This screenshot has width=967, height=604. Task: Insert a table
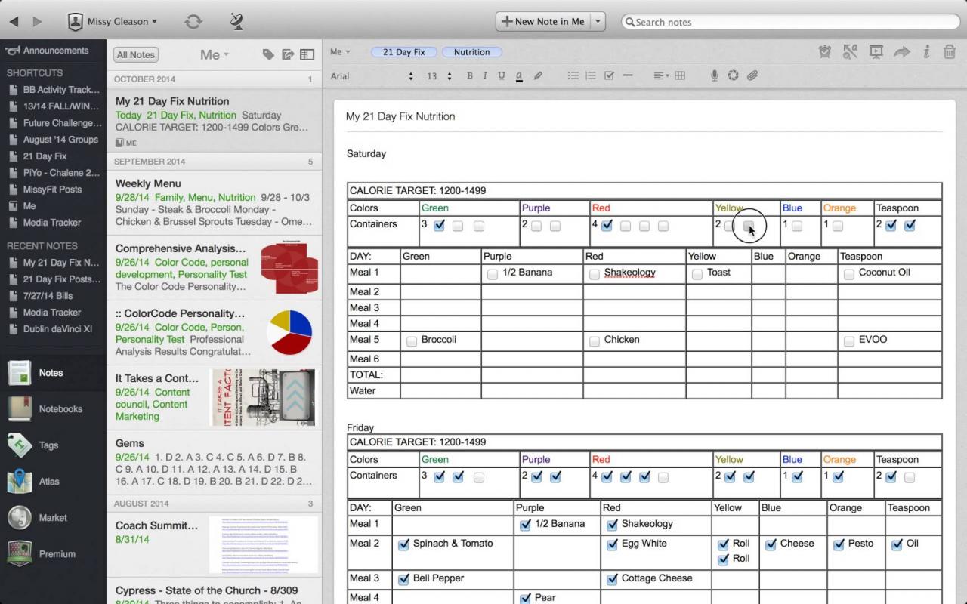[x=680, y=75]
